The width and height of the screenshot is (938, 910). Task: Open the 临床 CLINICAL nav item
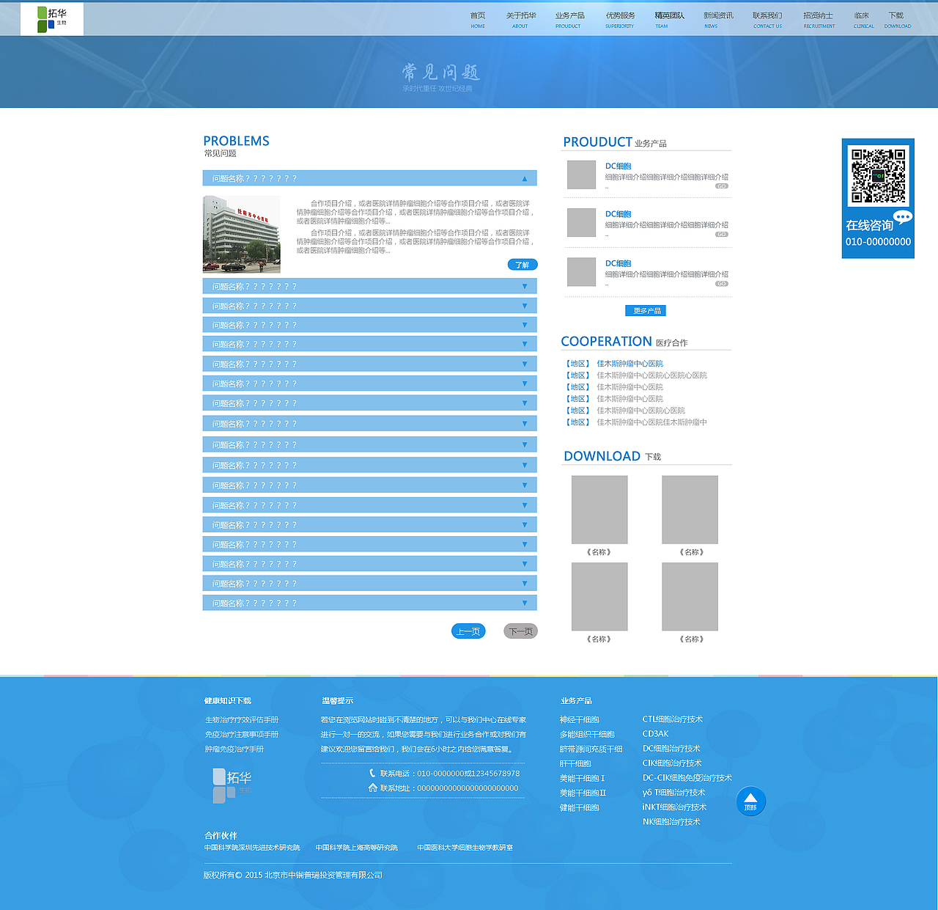[863, 20]
